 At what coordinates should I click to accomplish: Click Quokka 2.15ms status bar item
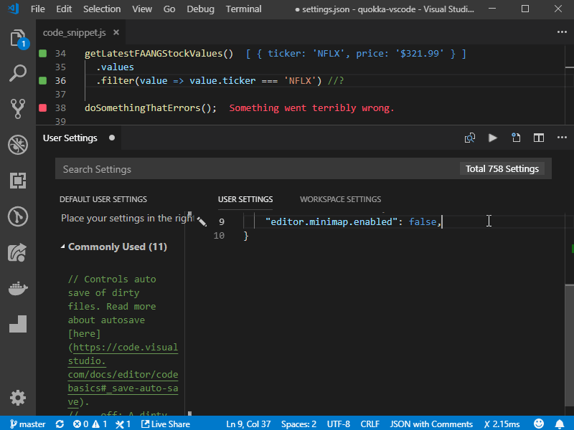point(502,424)
